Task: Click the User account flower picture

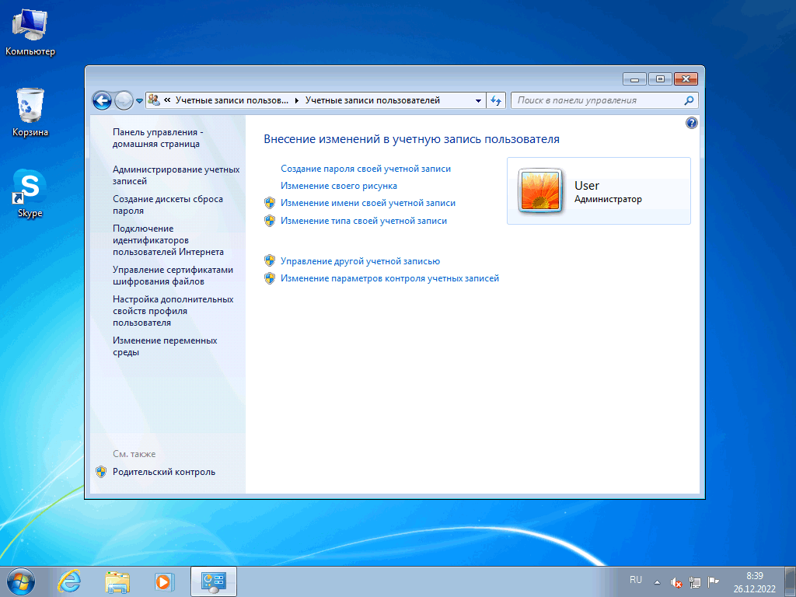Action: click(x=540, y=191)
